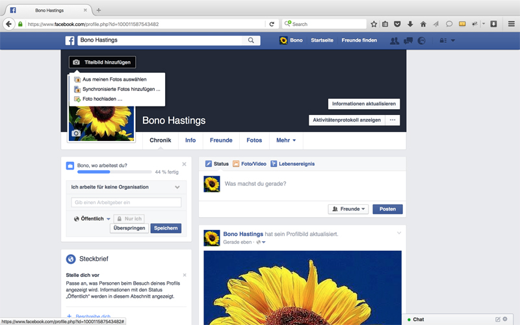Click chat bubble icon in browser toolbar
Viewport: 520px width, 325px height.
[449, 24]
